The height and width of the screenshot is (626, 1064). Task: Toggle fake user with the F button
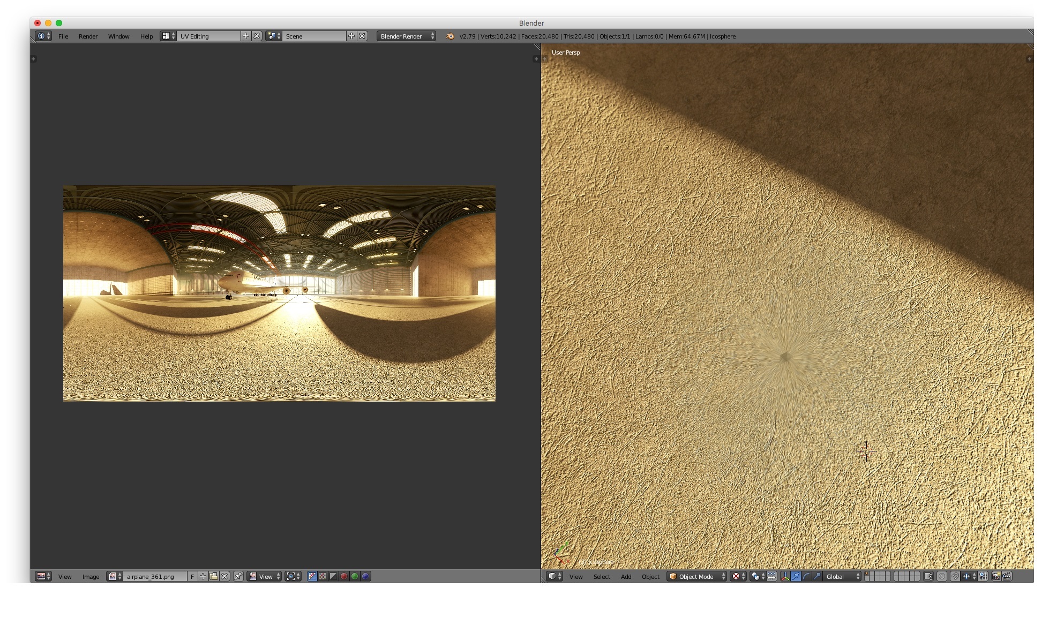[x=193, y=577]
